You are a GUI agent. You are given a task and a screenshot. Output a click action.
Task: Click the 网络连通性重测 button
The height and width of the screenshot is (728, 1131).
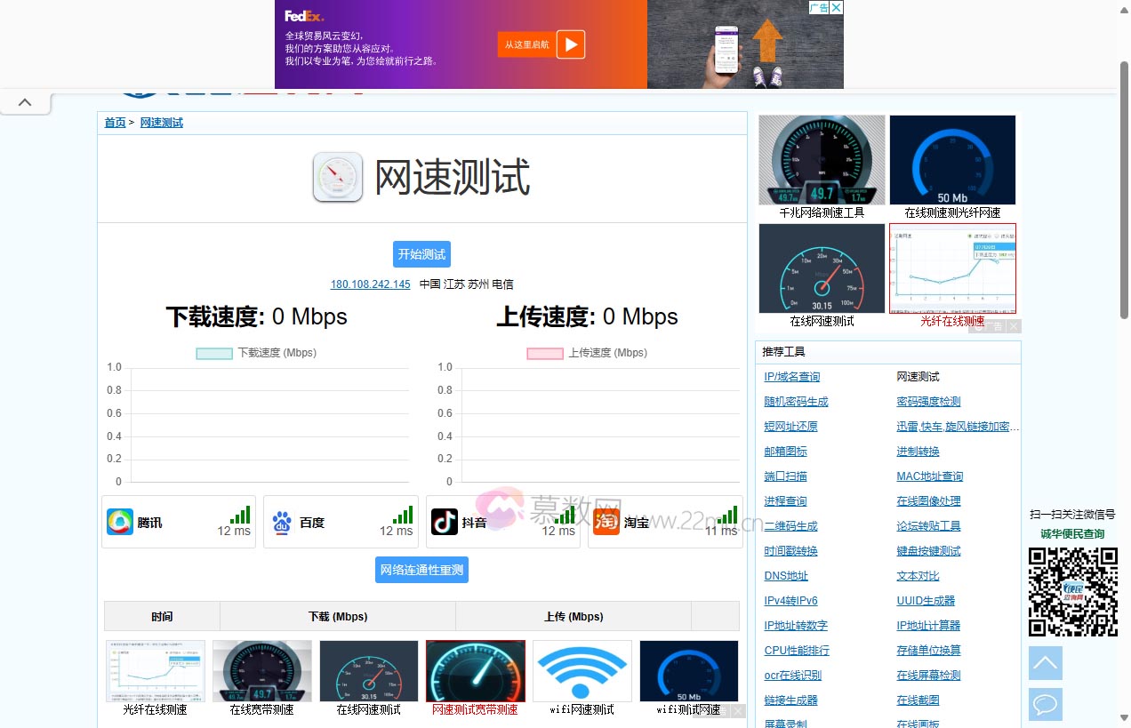421,570
